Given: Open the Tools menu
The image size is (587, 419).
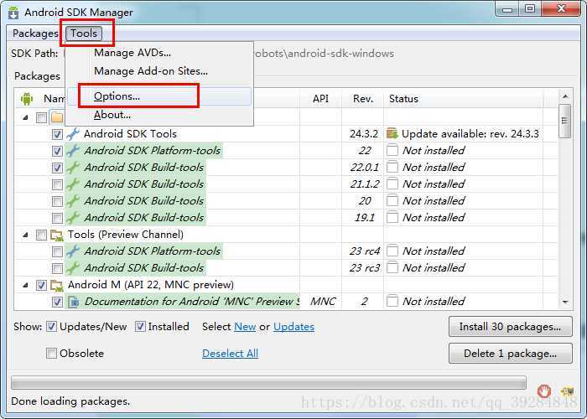Looking at the screenshot, I should pyautogui.click(x=84, y=34).
